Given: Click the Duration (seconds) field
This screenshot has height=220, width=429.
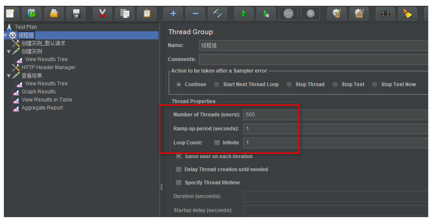Looking at the screenshot, I should 335,196.
